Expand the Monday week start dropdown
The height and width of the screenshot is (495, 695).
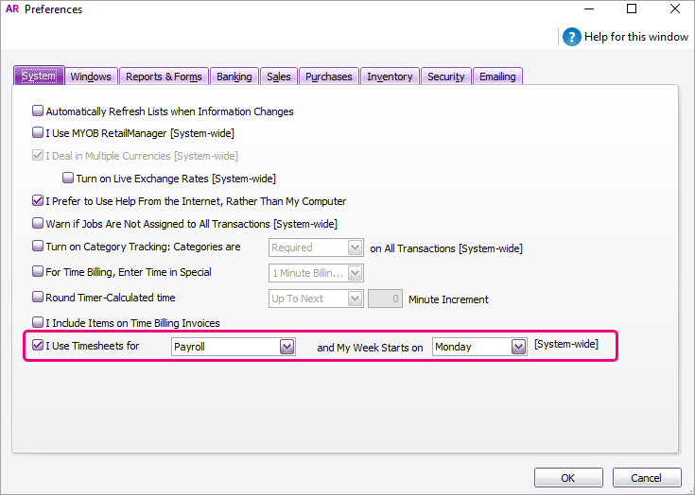[x=517, y=347]
